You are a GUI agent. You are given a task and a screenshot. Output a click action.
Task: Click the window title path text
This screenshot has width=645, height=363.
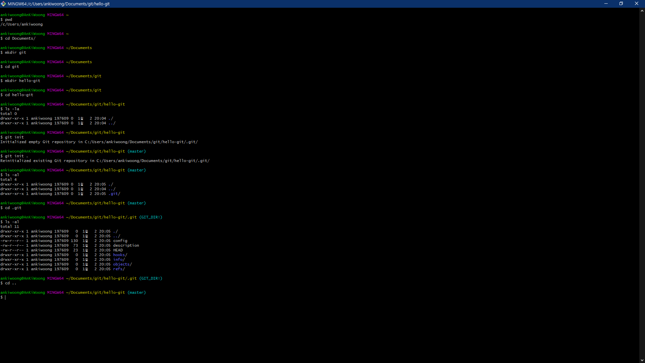(x=59, y=4)
